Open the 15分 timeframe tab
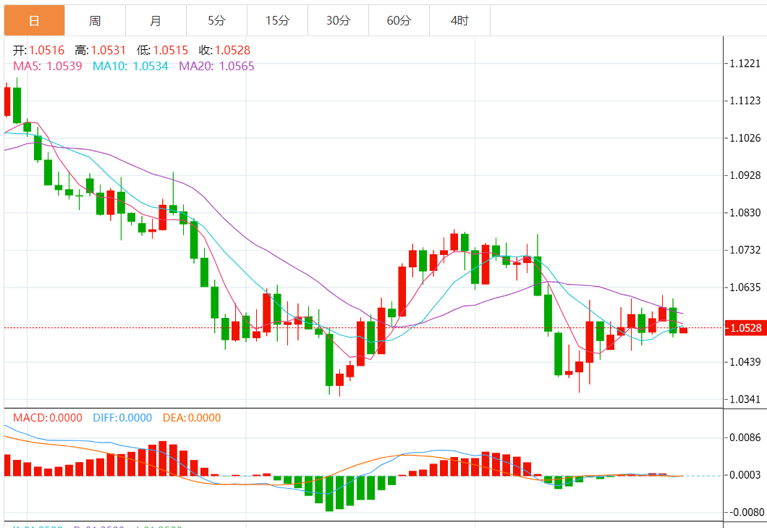This screenshot has width=767, height=528. [x=277, y=20]
